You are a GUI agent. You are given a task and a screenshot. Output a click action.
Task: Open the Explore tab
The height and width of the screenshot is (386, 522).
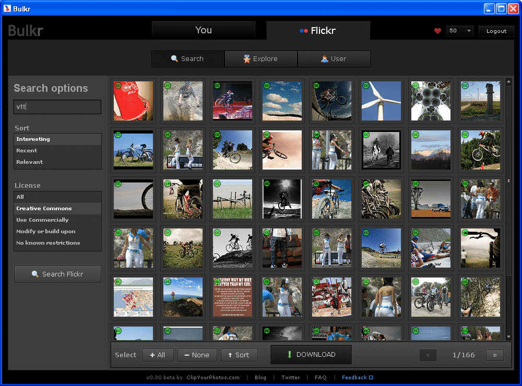pos(260,59)
